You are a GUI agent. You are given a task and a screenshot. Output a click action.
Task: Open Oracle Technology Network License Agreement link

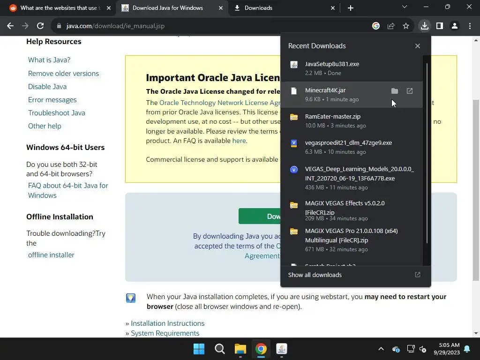click(x=220, y=103)
